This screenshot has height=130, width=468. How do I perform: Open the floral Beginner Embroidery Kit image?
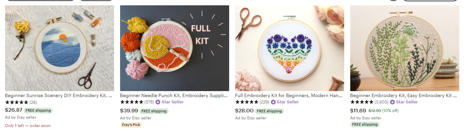tap(405, 48)
